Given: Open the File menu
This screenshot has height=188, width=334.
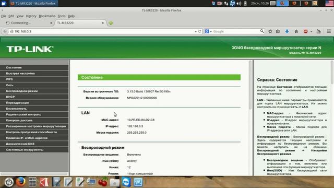Looking at the screenshot, I should tap(4, 16).
